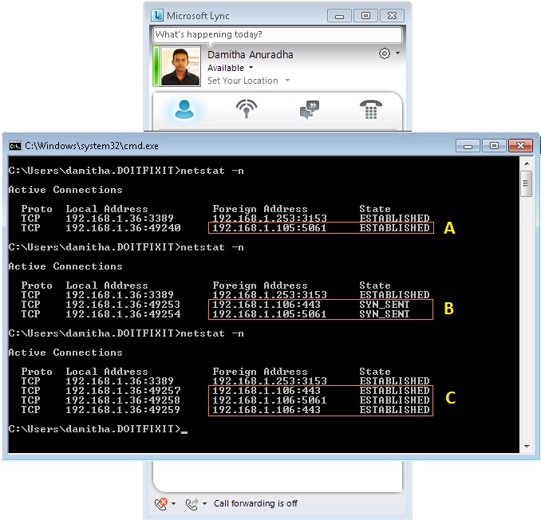Expand the Set Your Location dropdown
Viewport: 541px width, 520px height.
(287, 81)
